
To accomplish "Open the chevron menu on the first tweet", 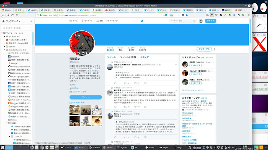I will (176, 65).
